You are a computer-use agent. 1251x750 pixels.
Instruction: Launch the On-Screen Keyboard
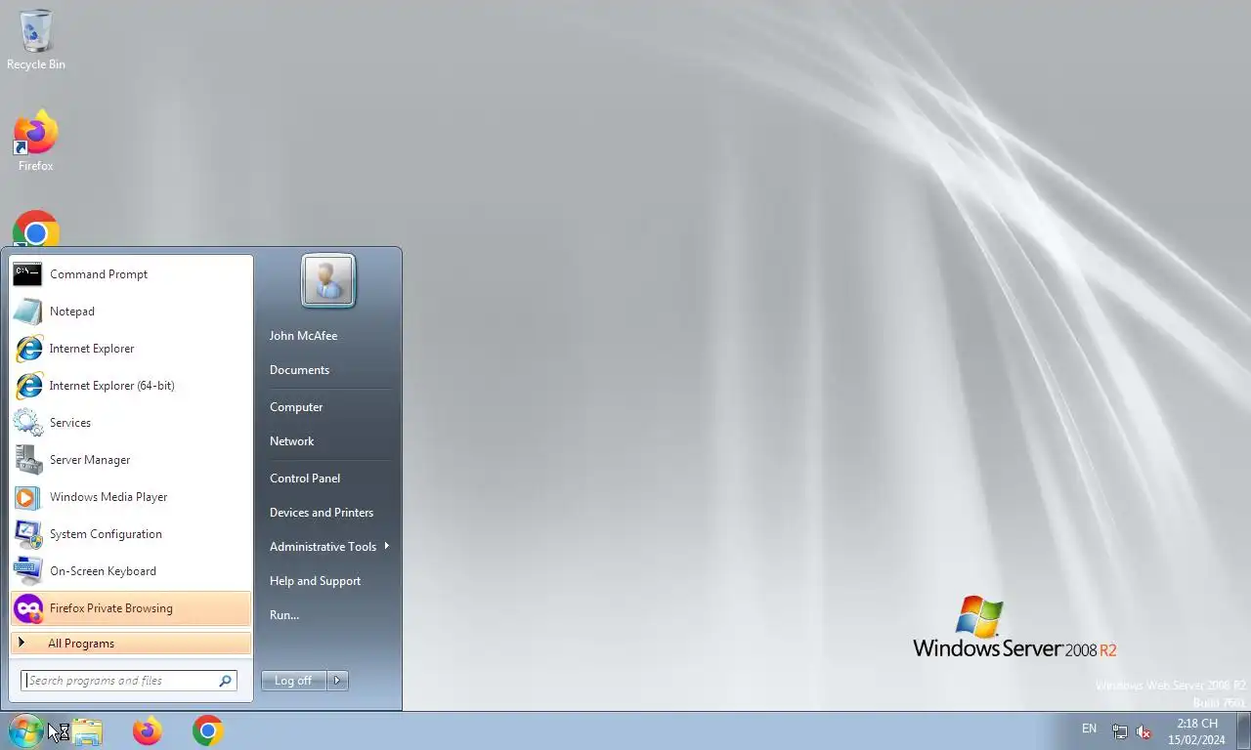tap(131, 571)
